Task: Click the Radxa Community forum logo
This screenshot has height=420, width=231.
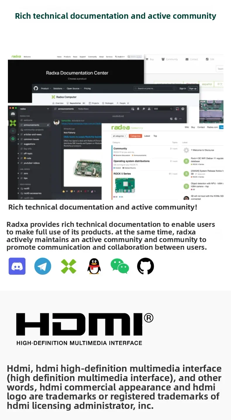Action: 127,128
